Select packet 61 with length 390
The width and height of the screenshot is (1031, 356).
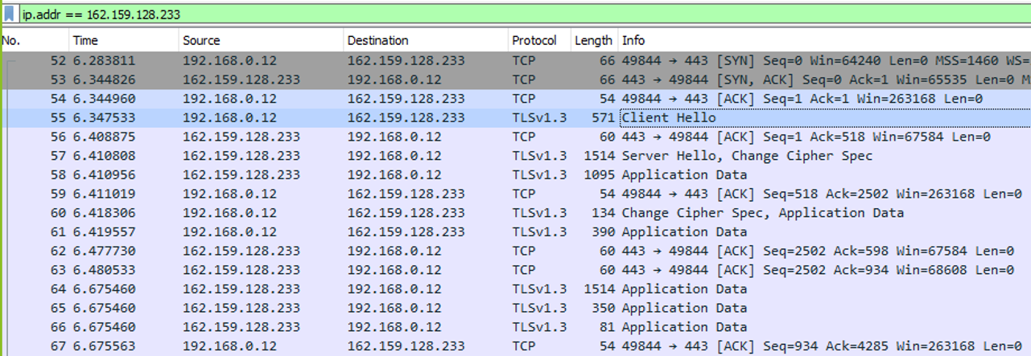pos(515,232)
